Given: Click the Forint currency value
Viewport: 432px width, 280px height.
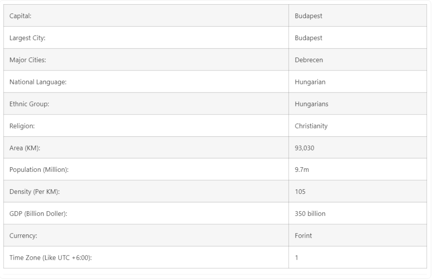Looking at the screenshot, I should point(303,236).
